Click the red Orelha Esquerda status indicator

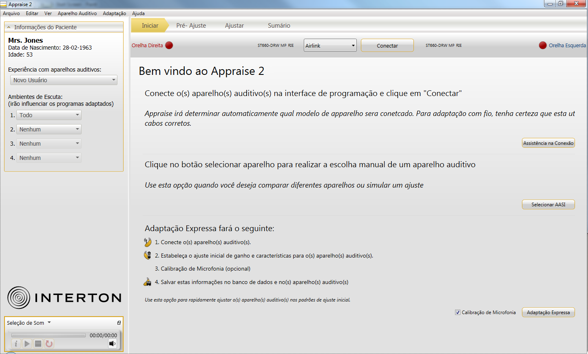[x=543, y=45]
